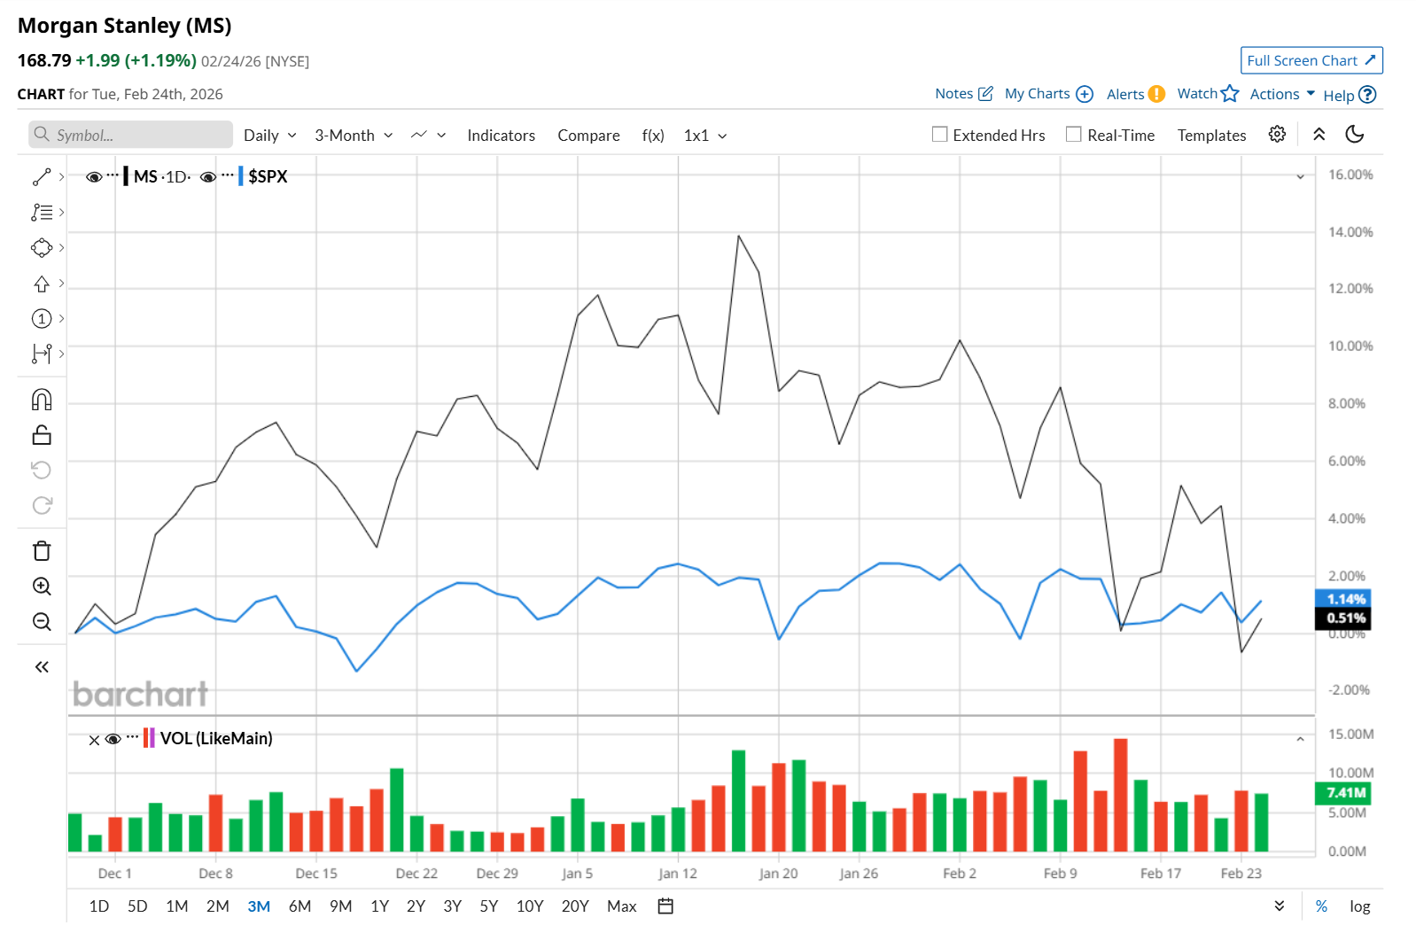Zoom out of the chart

click(x=42, y=622)
